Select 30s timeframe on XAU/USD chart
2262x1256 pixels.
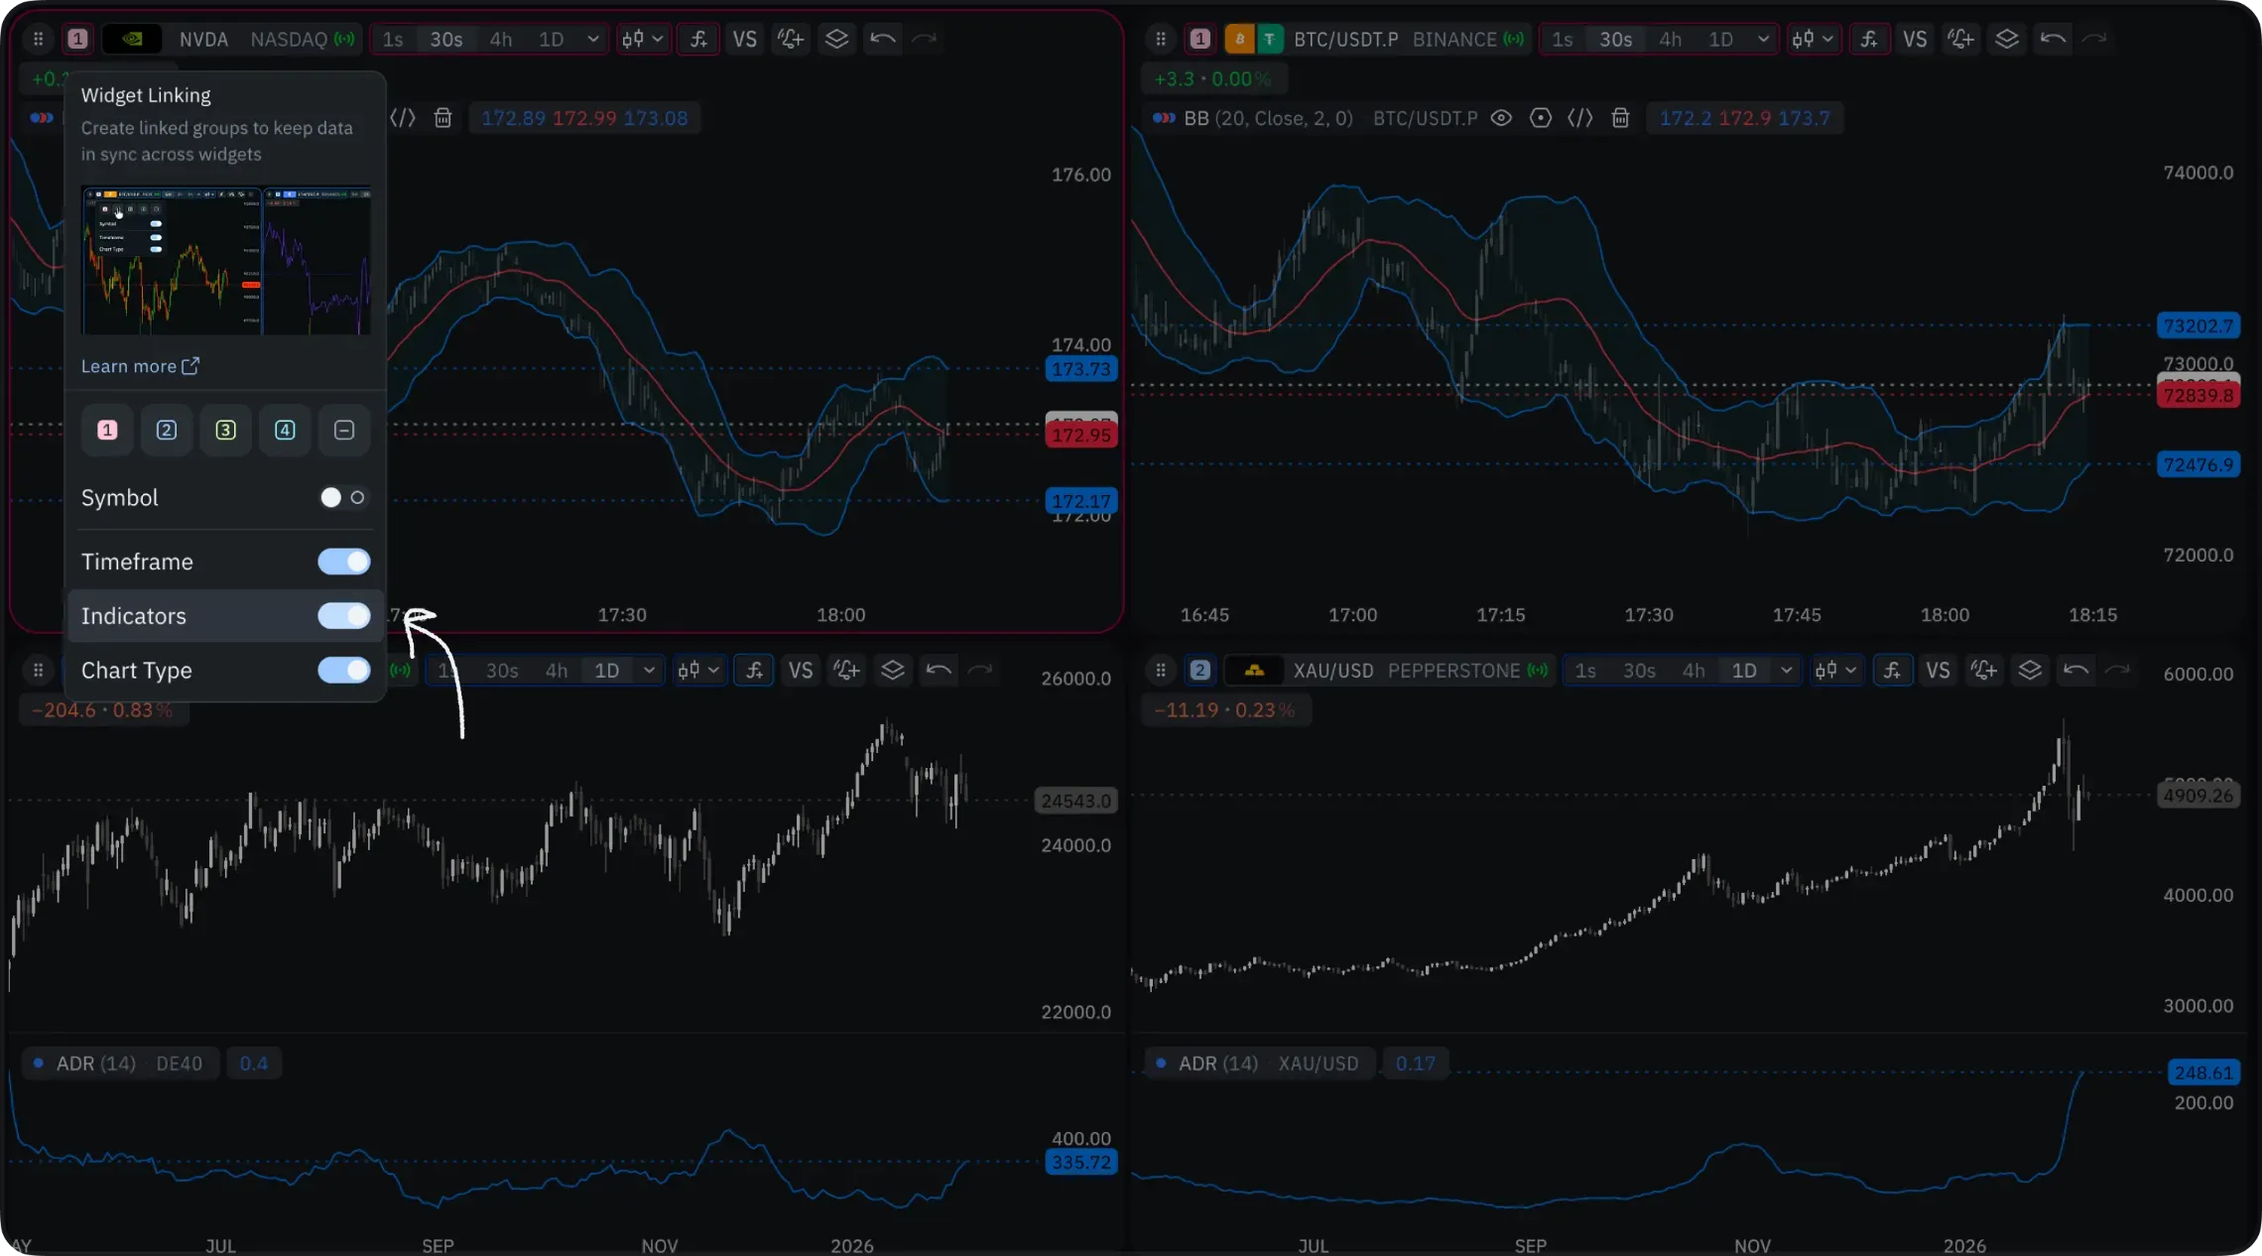click(x=1639, y=671)
